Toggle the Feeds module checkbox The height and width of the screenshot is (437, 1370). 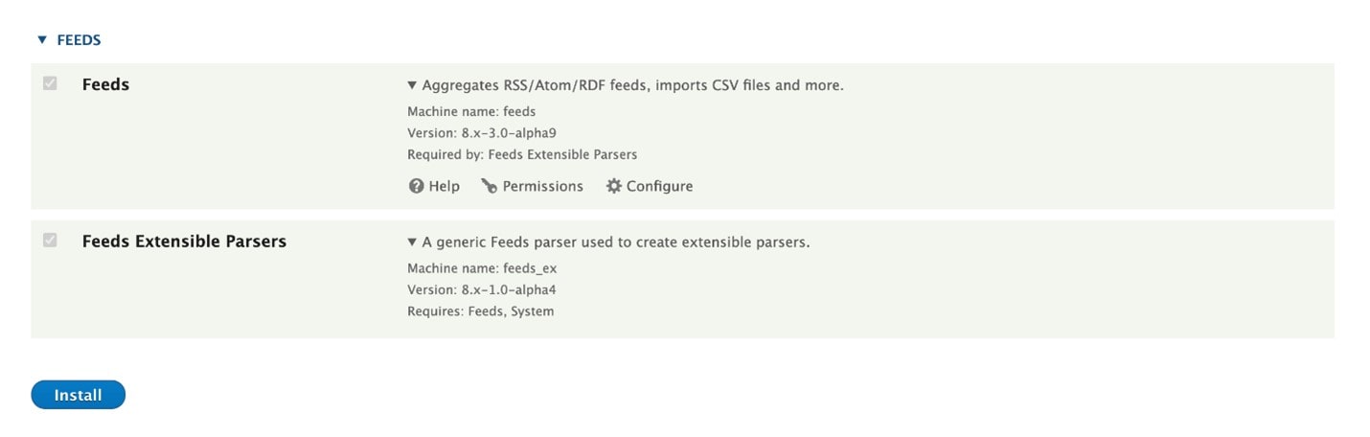point(50,84)
